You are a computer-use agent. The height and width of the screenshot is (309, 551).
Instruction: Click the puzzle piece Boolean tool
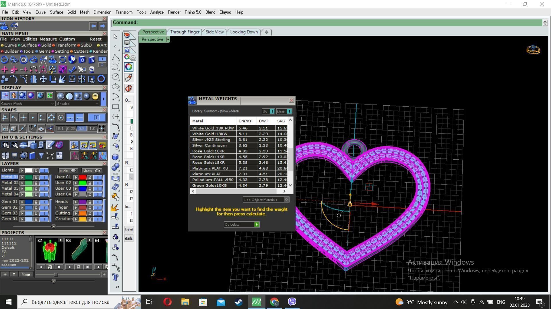click(x=115, y=197)
